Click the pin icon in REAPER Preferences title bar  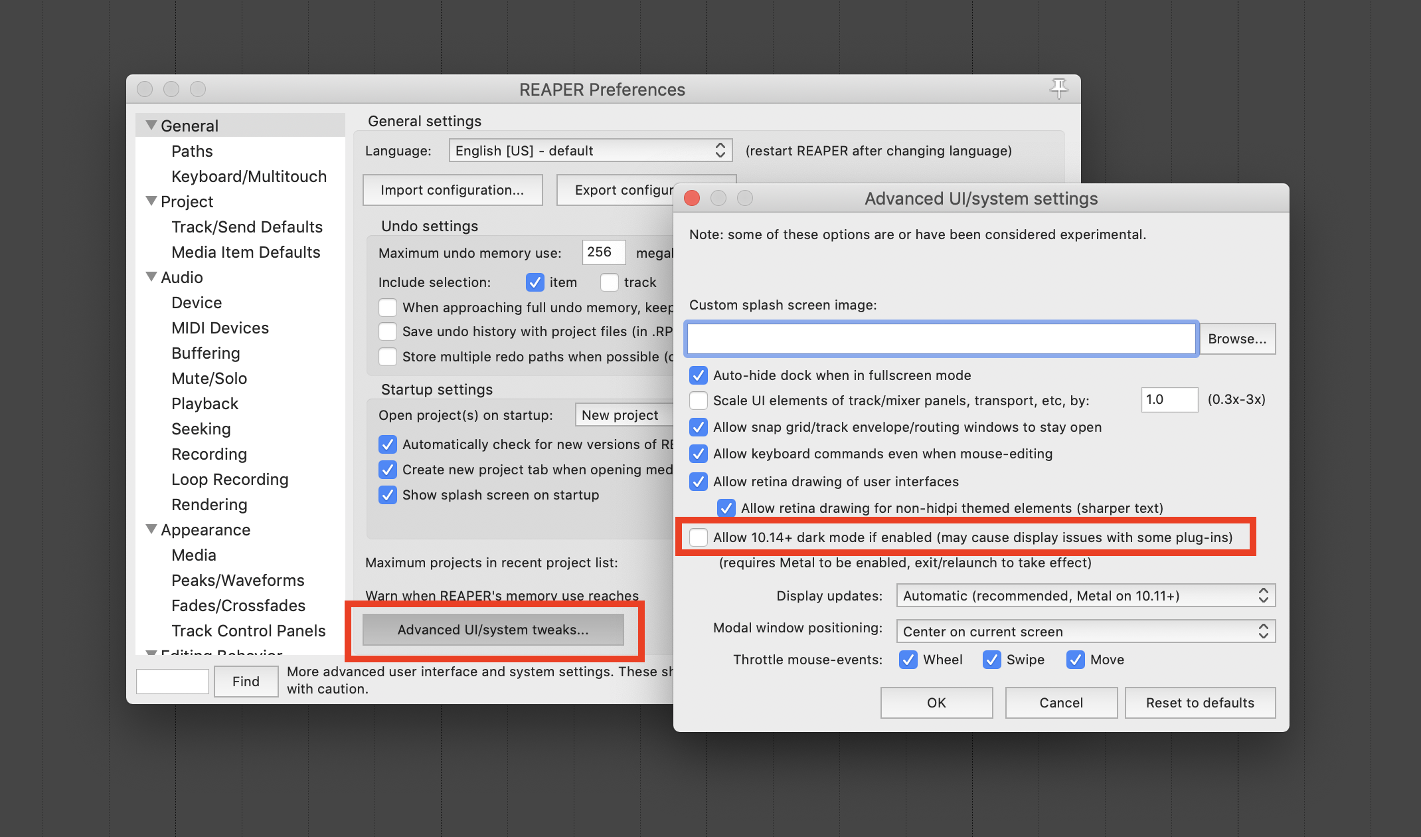[1058, 88]
